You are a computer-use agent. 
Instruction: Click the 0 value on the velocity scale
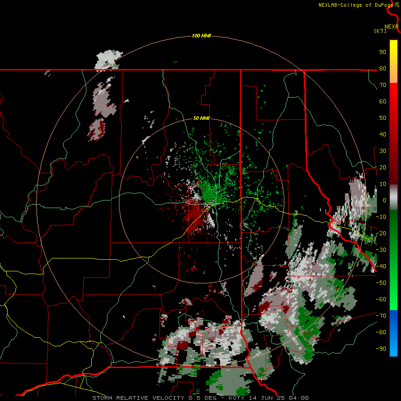385,200
